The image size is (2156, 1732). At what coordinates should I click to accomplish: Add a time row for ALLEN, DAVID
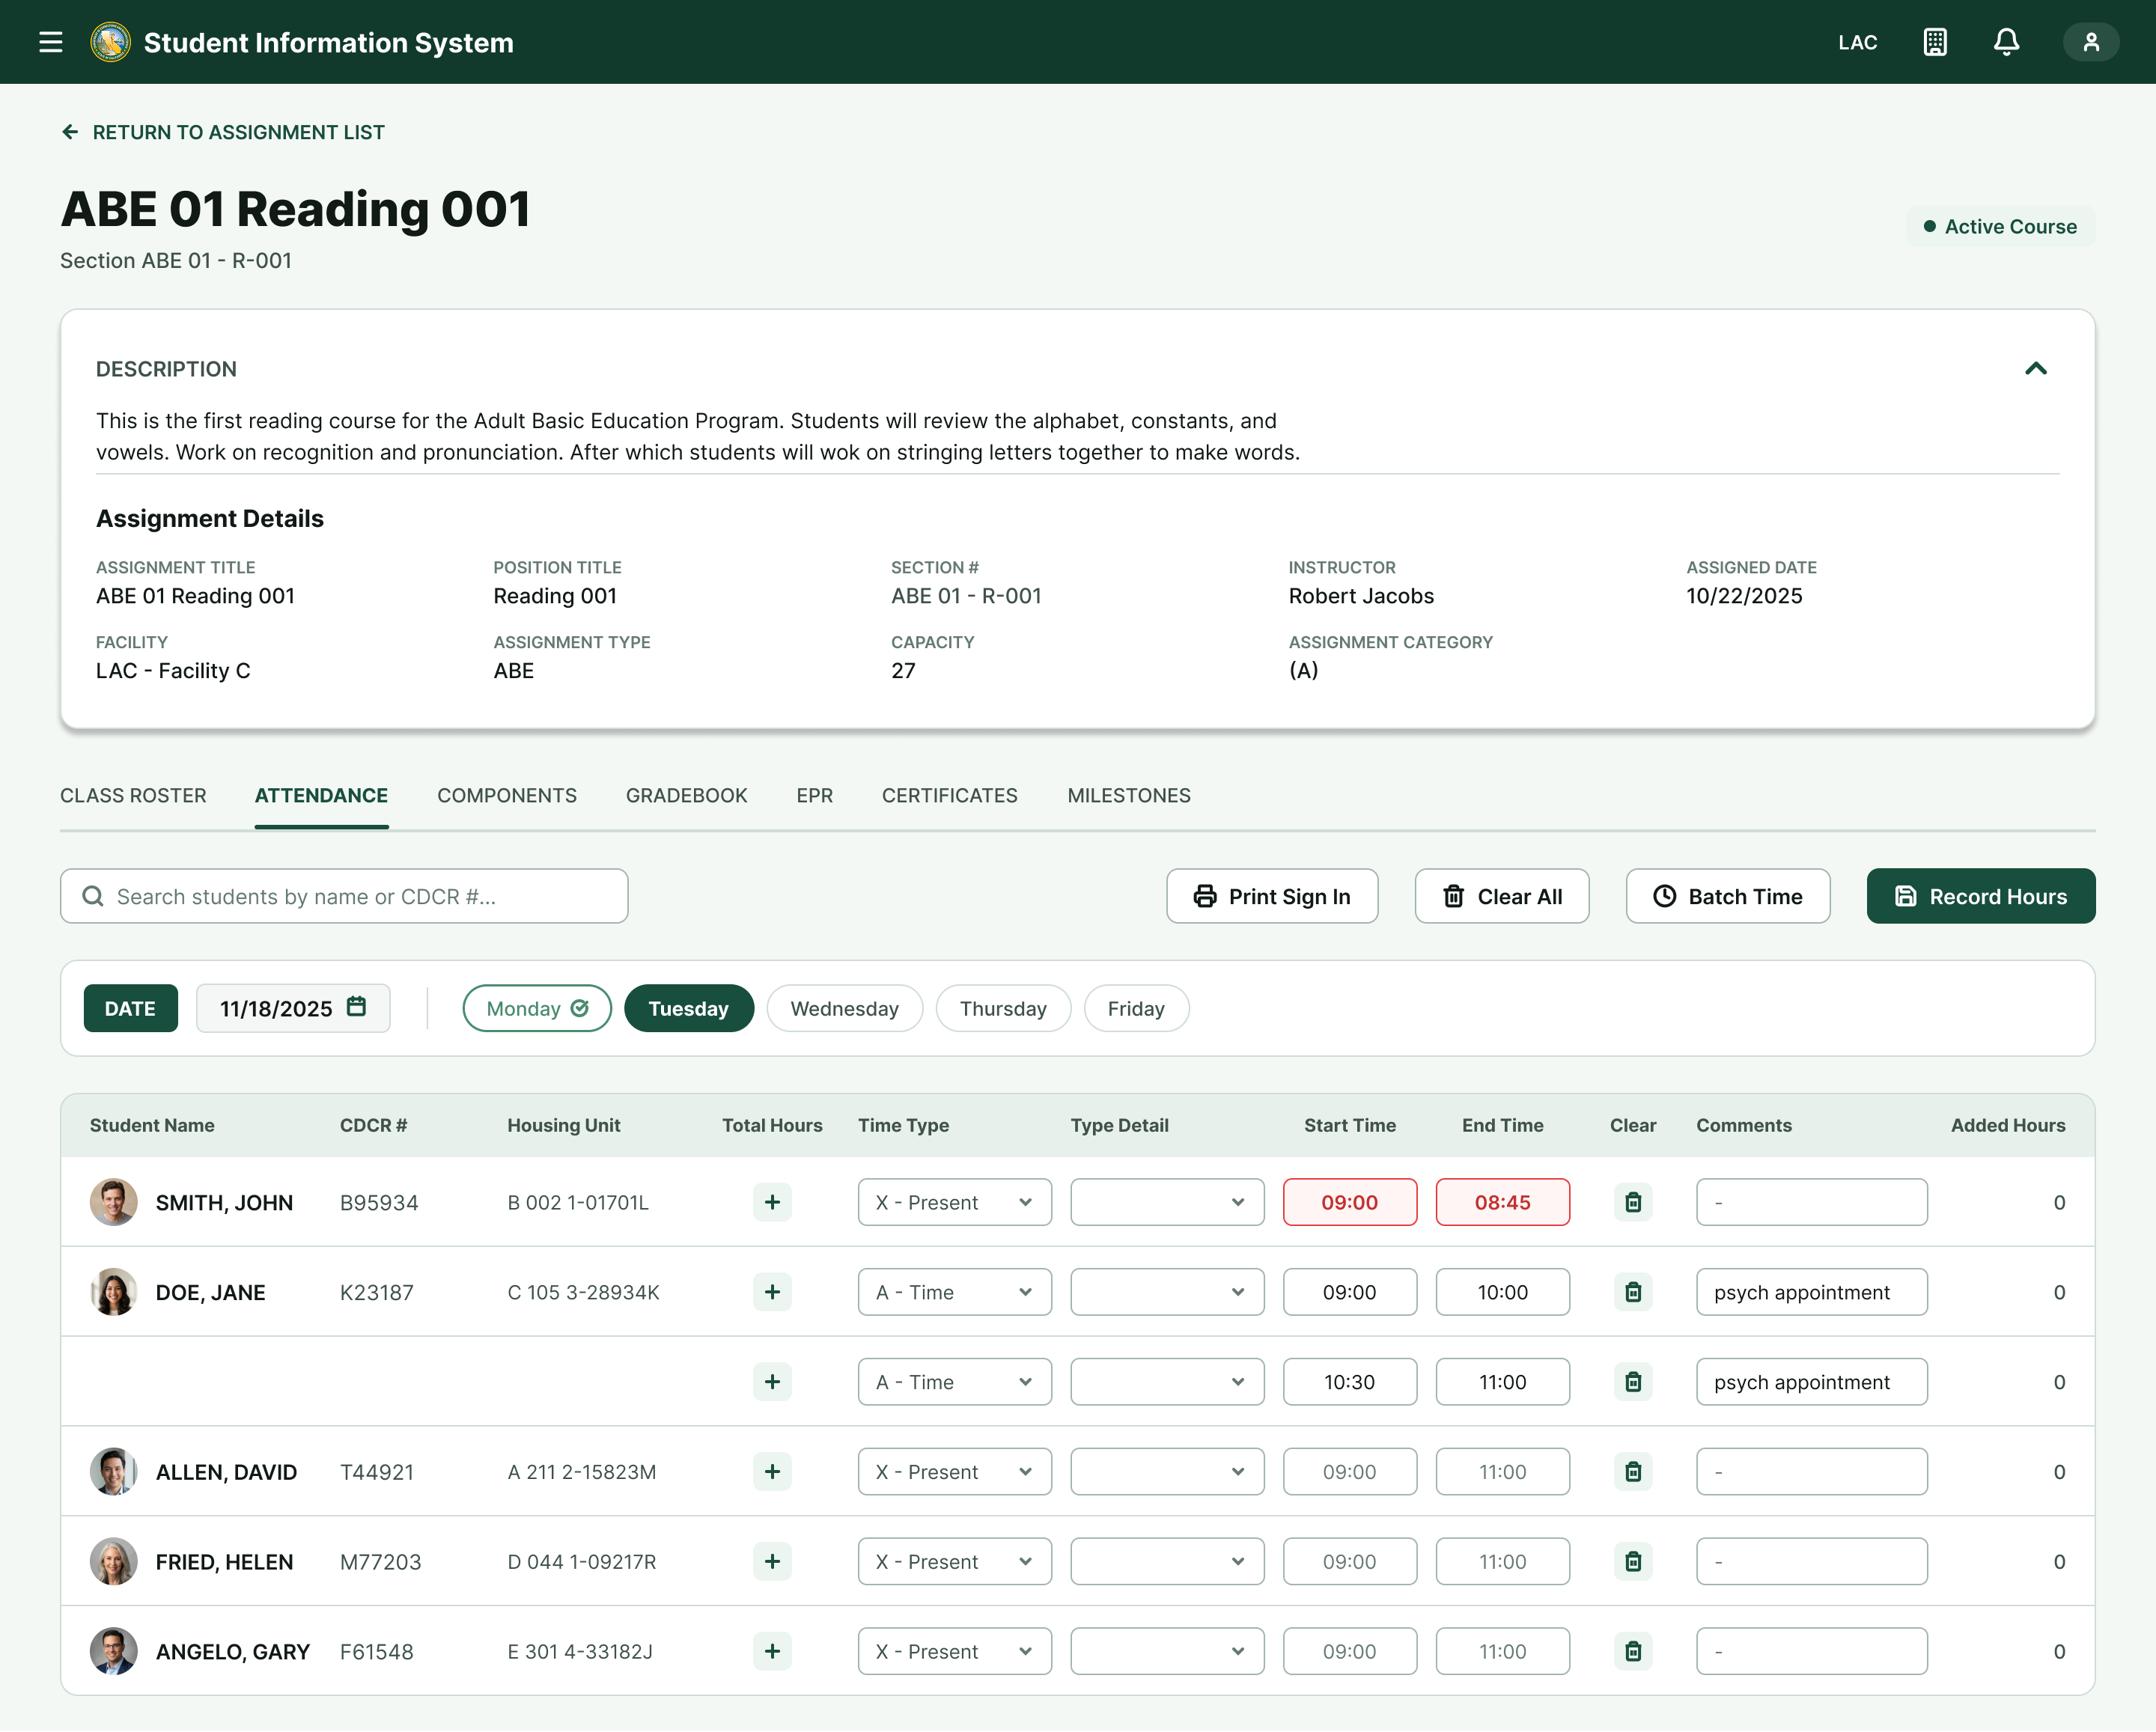772,1472
